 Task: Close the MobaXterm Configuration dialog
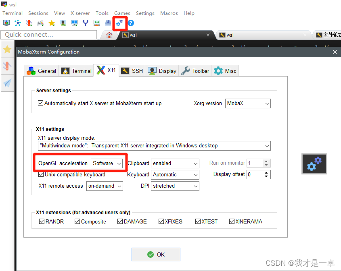pyautogui.click(x=335, y=52)
